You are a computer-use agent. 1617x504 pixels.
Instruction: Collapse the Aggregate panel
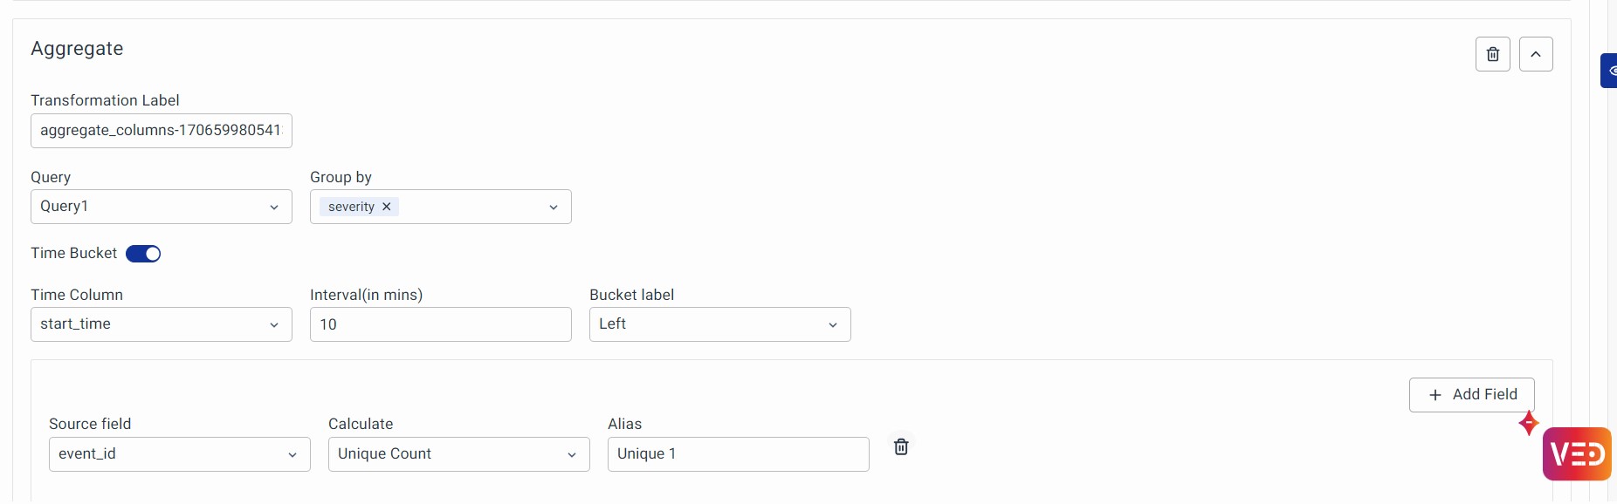pos(1535,54)
